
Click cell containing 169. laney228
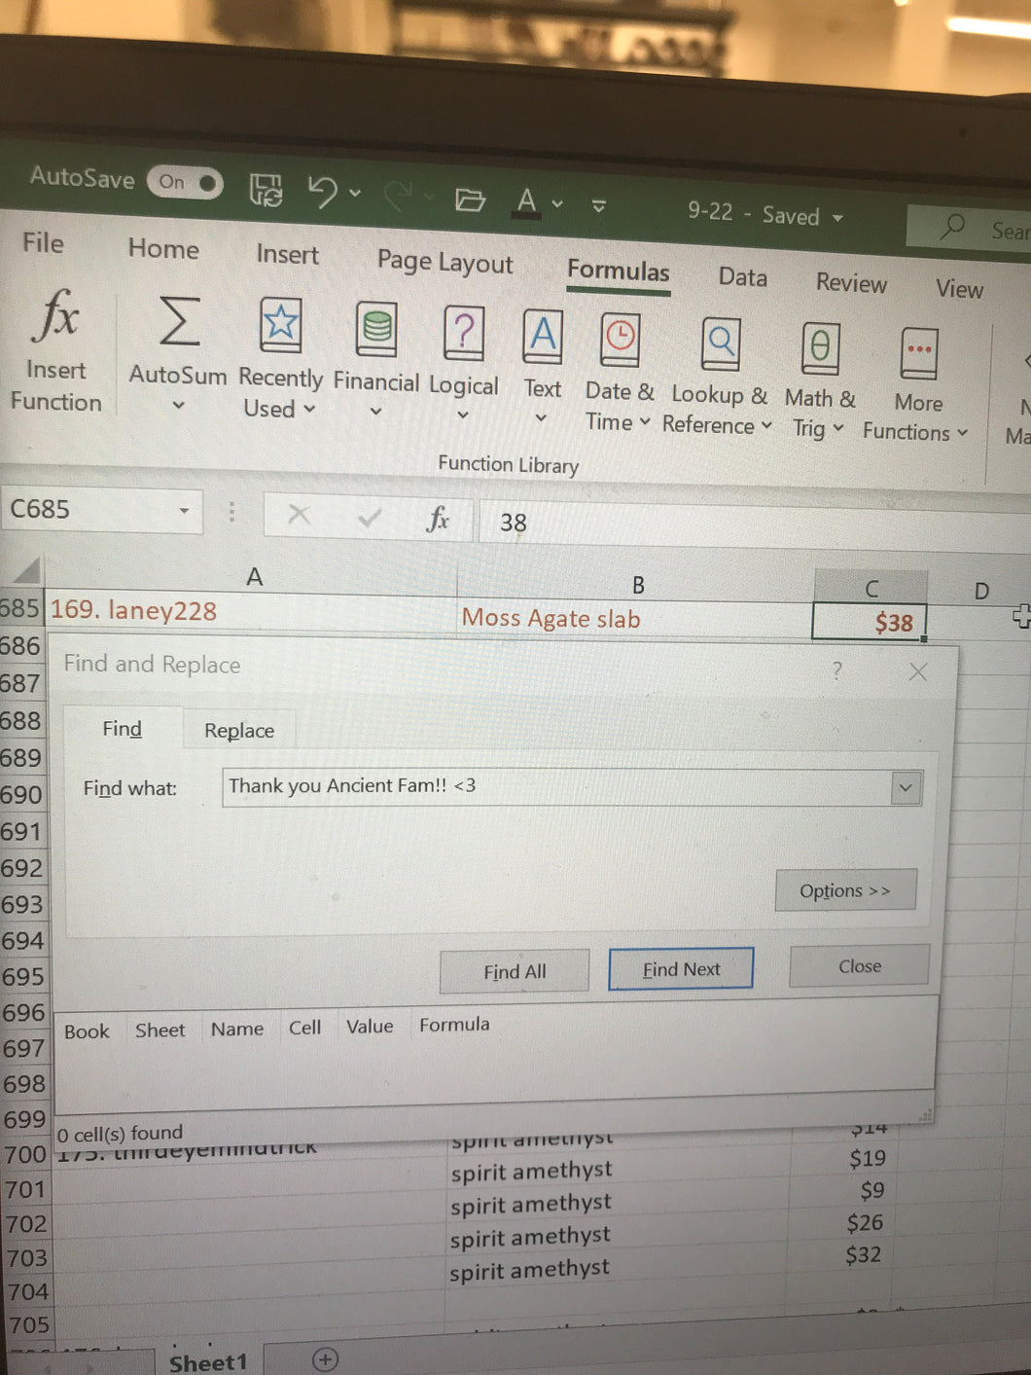click(x=251, y=611)
